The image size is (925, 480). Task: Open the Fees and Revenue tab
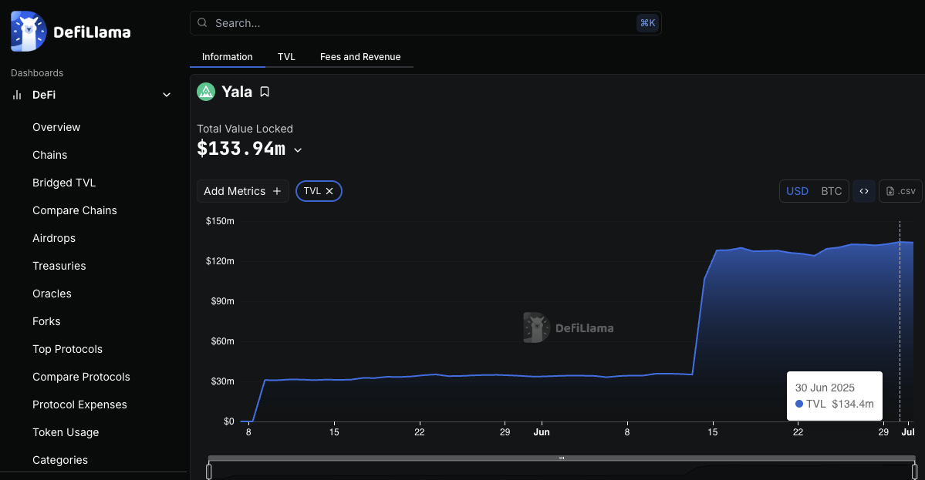[360, 56]
